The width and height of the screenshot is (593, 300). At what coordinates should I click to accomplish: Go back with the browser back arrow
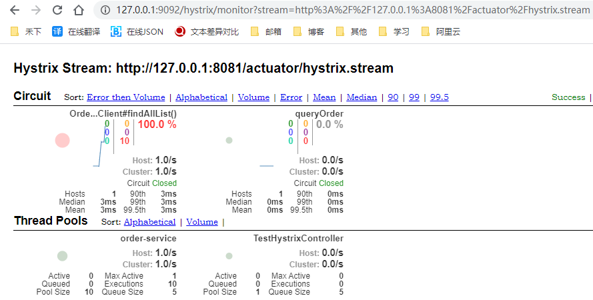(15, 10)
